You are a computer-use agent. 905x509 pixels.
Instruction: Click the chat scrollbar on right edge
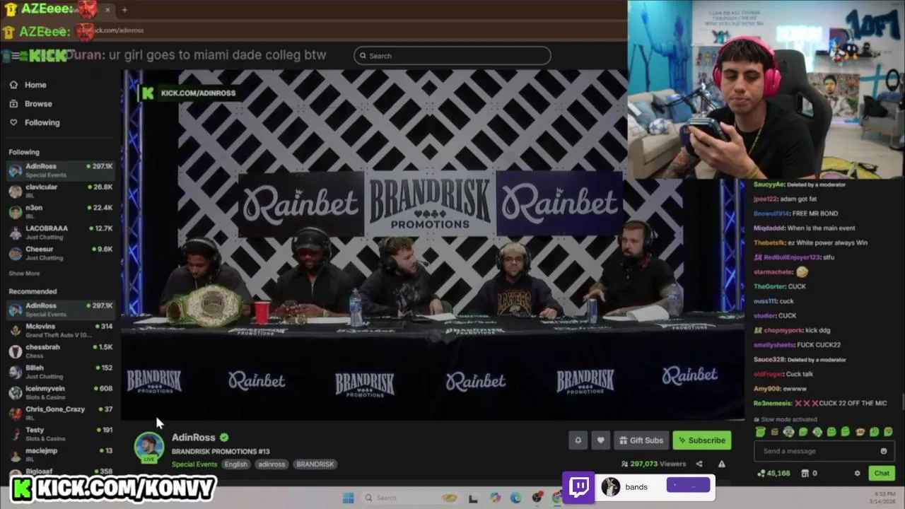pos(902,402)
